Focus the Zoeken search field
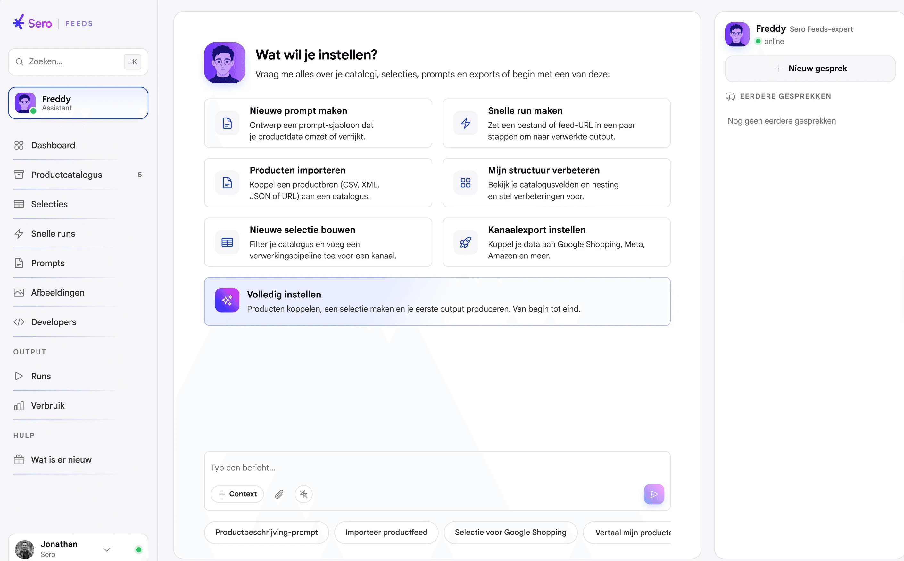This screenshot has height=561, width=904. pyautogui.click(x=78, y=61)
